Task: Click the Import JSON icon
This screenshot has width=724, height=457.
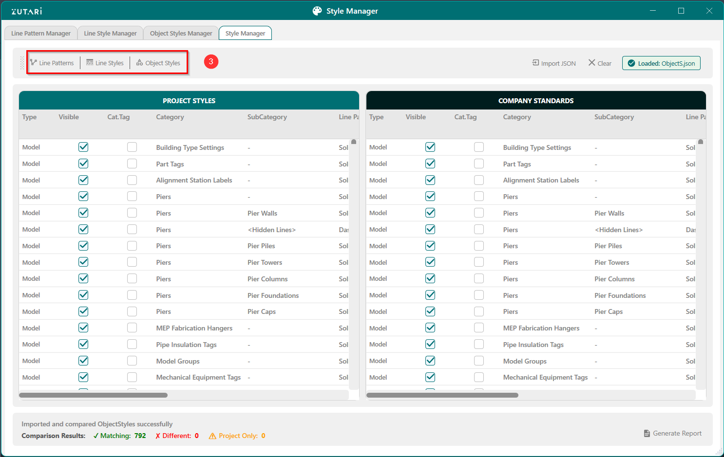Action: [x=535, y=63]
